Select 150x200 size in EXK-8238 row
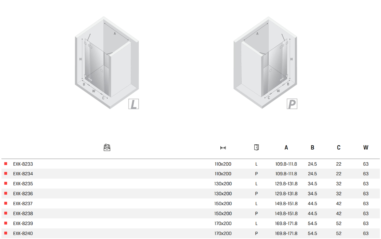Screen dimensions: 381x239 [x=223, y=213]
